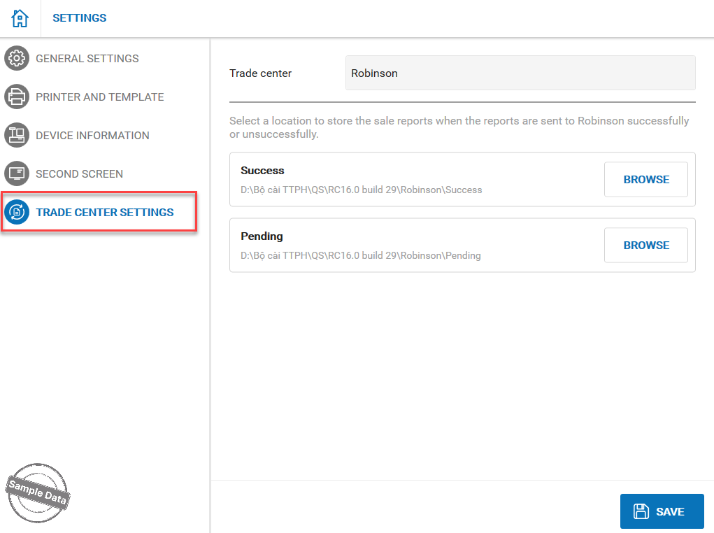The width and height of the screenshot is (714, 533).
Task: Click the Second Screen monitor icon
Action: coord(17,173)
